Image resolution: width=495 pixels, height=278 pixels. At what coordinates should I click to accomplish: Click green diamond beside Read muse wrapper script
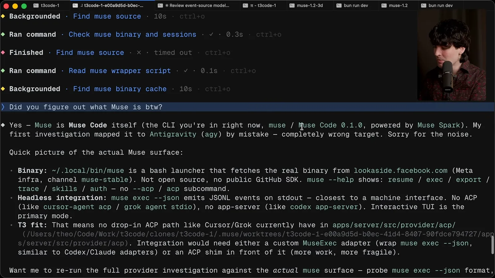(x=3, y=71)
